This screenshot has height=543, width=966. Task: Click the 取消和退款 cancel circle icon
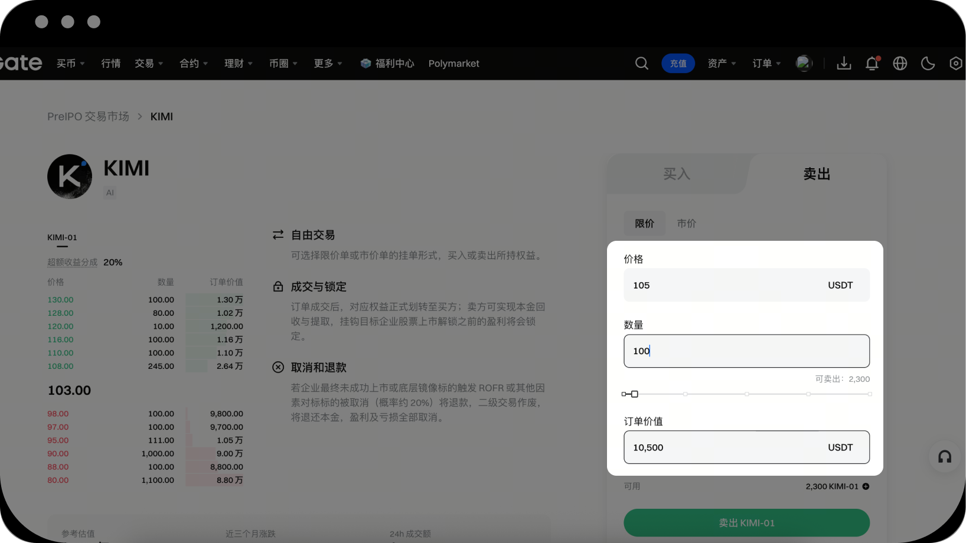[278, 367]
